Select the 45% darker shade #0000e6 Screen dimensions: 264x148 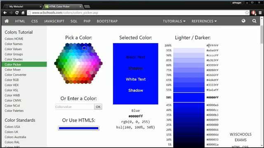[189, 105]
